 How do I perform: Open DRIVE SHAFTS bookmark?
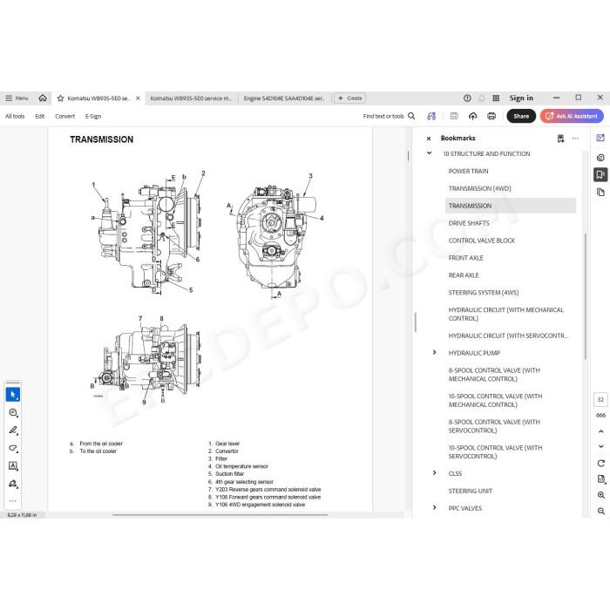469,223
